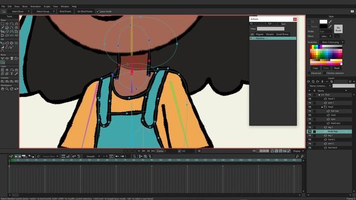
Task: Open the Display dropdown below canvas
Action: (298, 151)
